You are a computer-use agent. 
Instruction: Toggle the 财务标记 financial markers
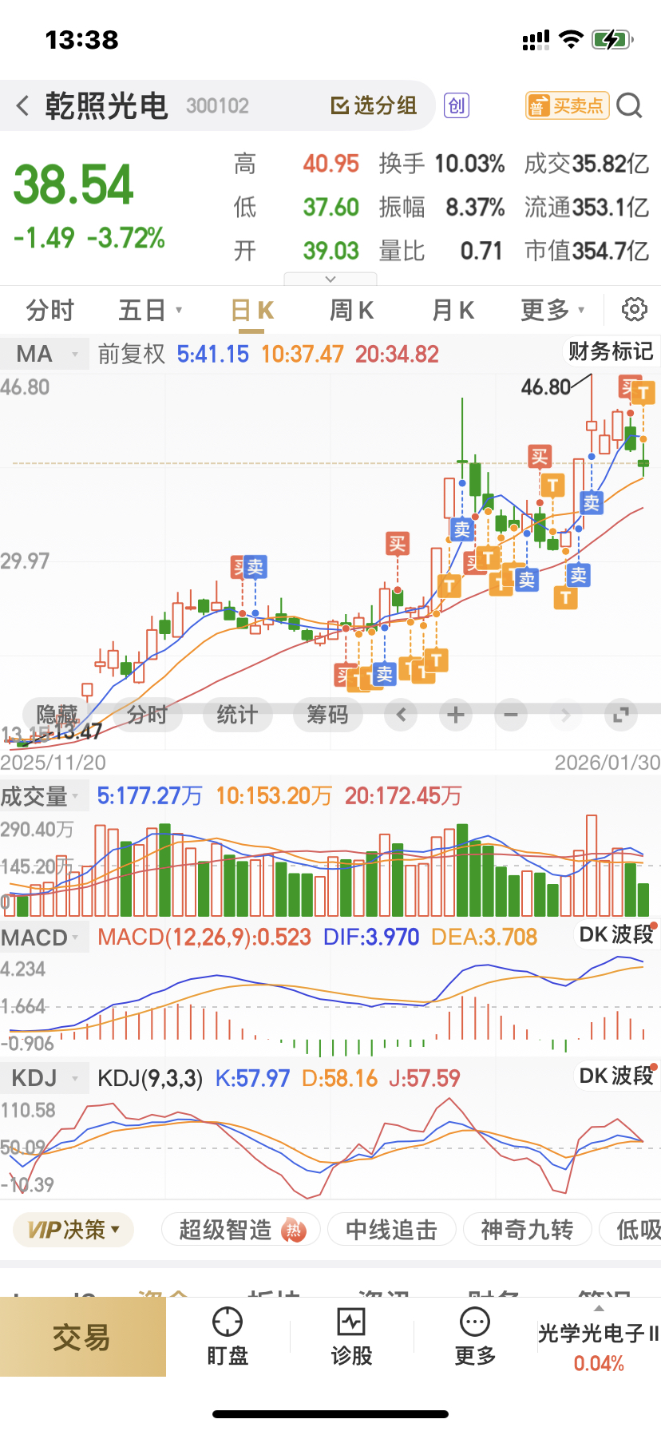pyautogui.click(x=610, y=351)
